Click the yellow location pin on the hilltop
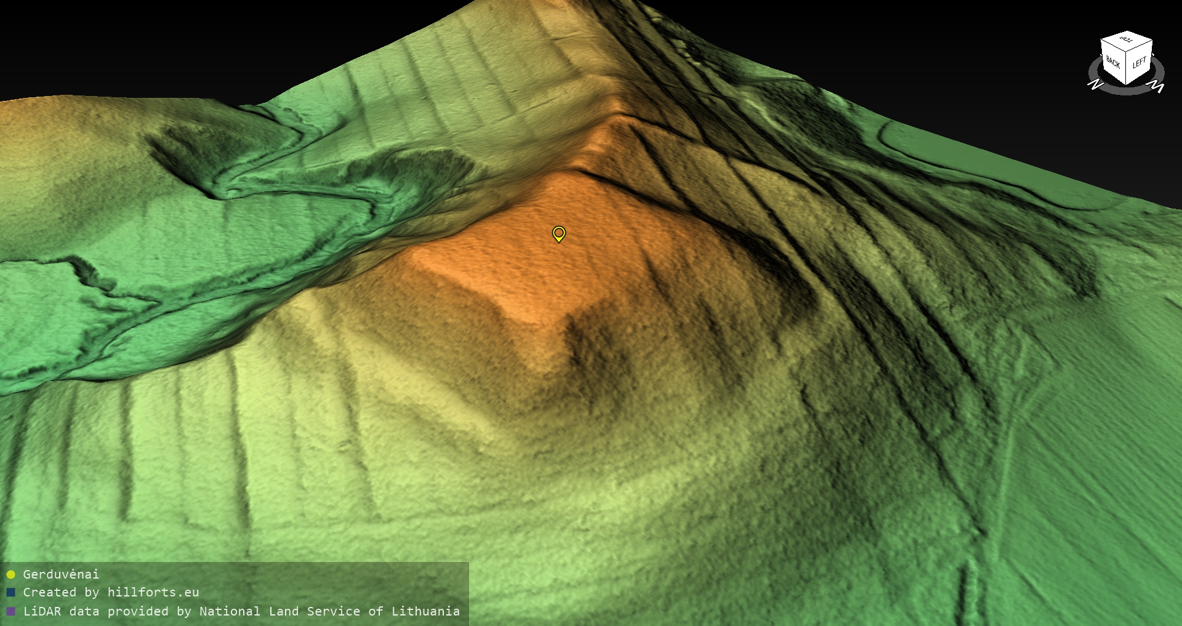This screenshot has height=626, width=1182. 558,233
